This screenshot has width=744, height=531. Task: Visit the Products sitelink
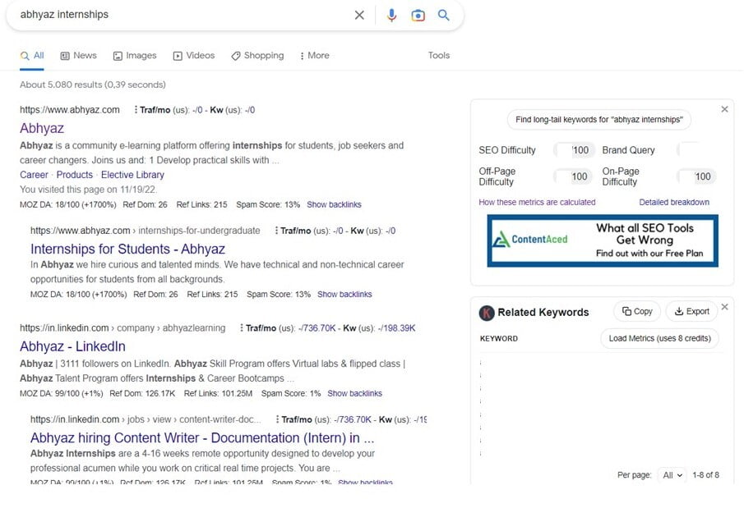[75, 175]
